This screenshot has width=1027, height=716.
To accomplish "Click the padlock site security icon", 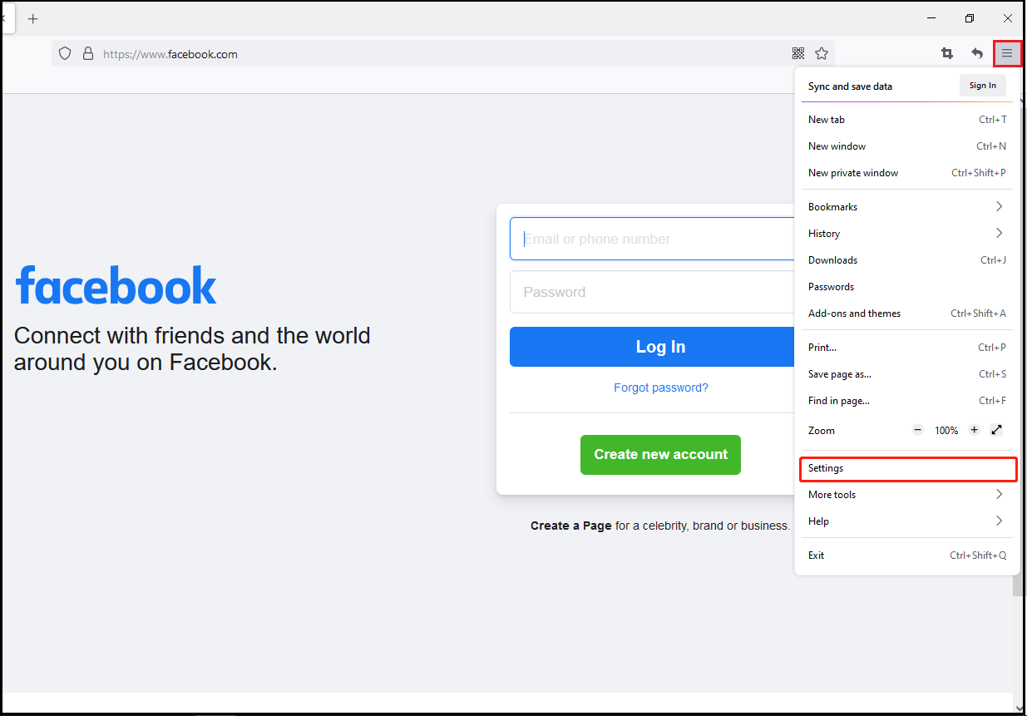I will tap(88, 54).
